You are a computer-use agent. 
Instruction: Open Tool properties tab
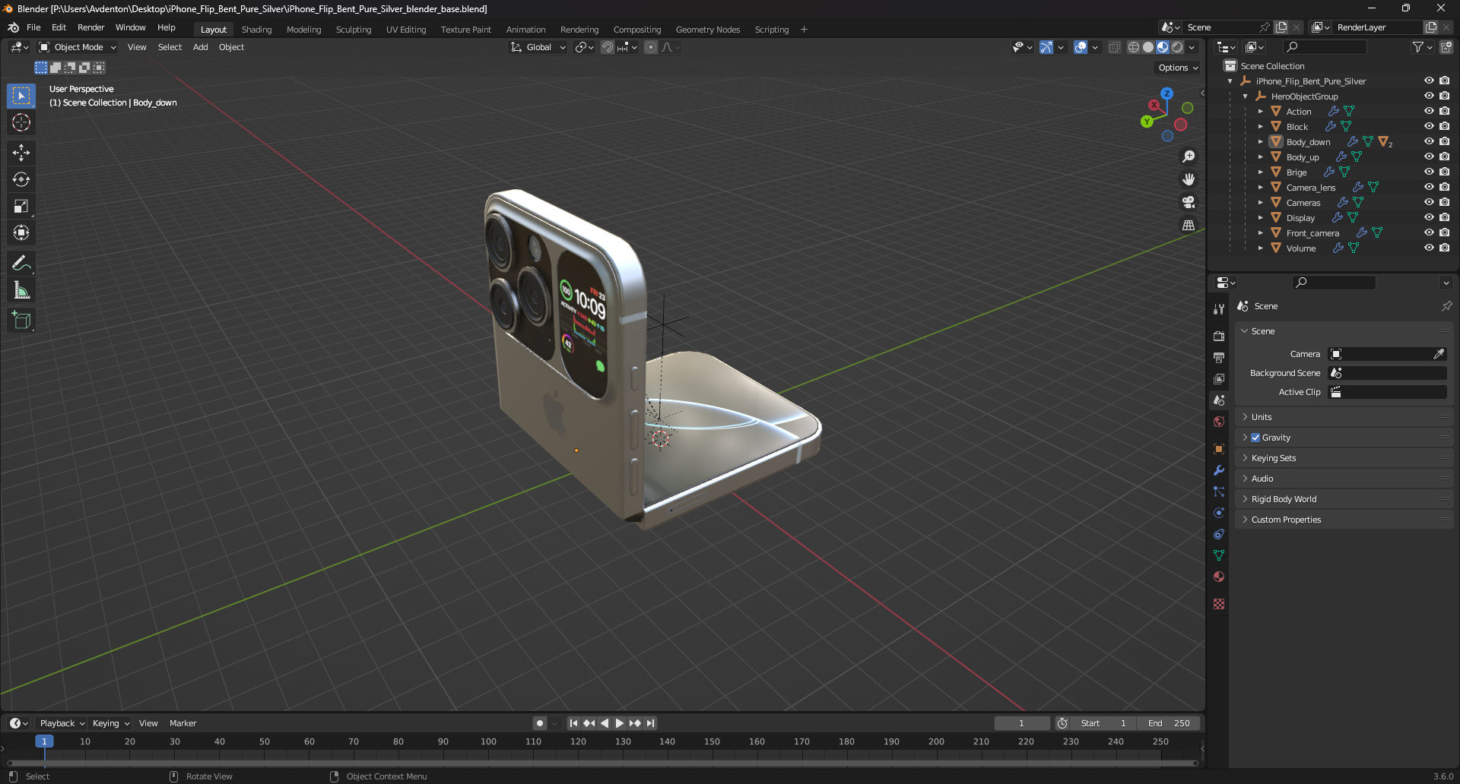pyautogui.click(x=1219, y=309)
